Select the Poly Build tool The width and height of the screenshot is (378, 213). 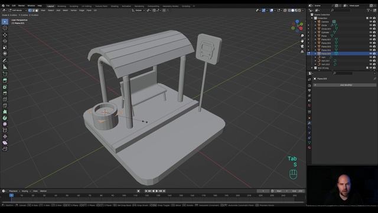[5, 112]
